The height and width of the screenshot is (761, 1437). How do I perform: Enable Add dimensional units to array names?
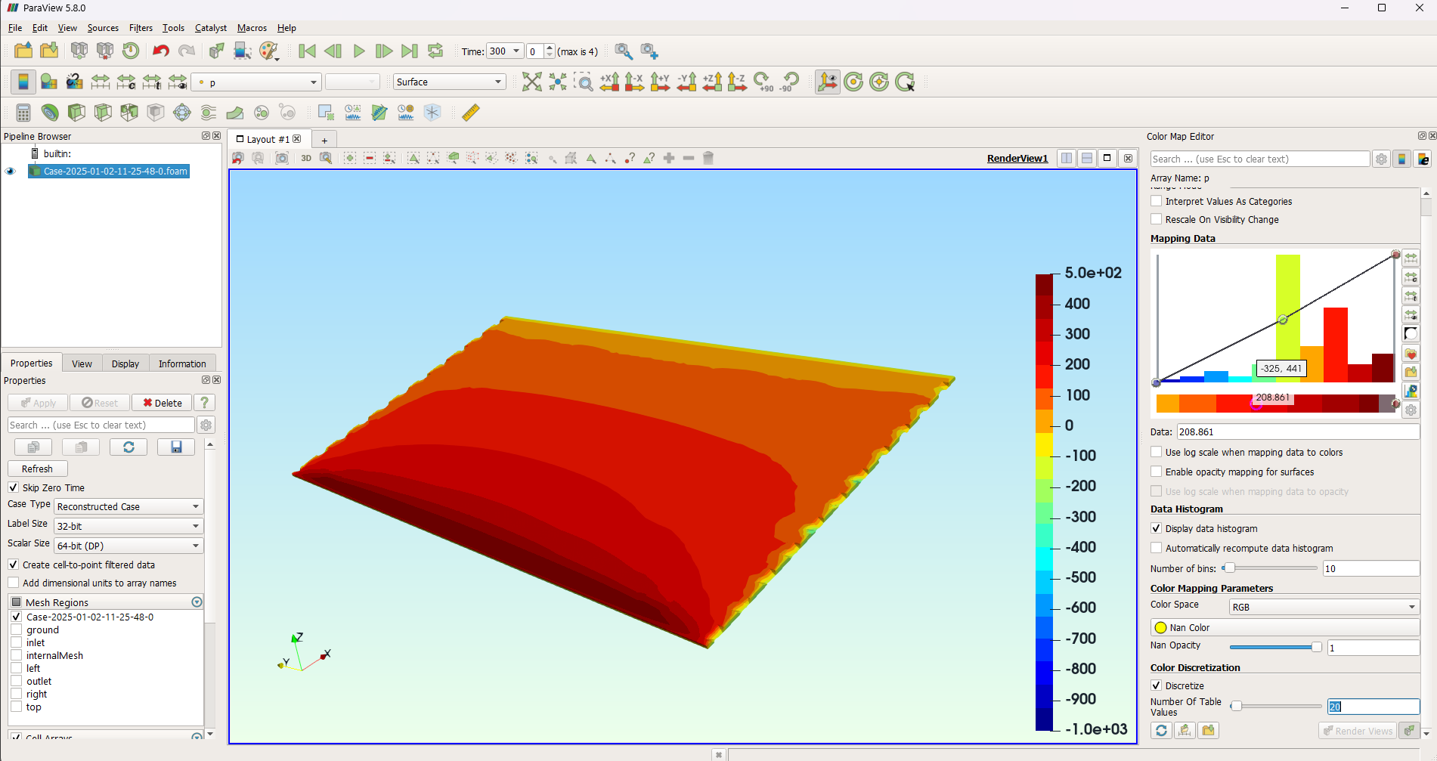[14, 583]
